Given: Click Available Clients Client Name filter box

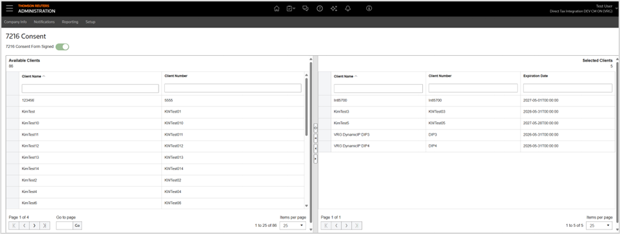Looking at the screenshot, I should click(x=90, y=88).
